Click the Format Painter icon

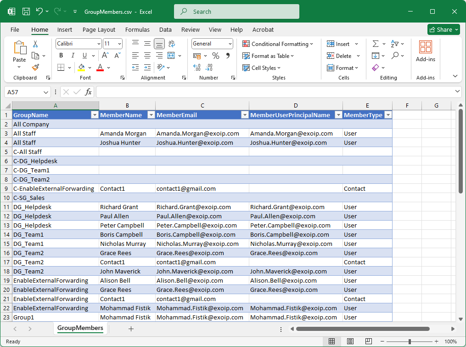pyautogui.click(x=35, y=68)
